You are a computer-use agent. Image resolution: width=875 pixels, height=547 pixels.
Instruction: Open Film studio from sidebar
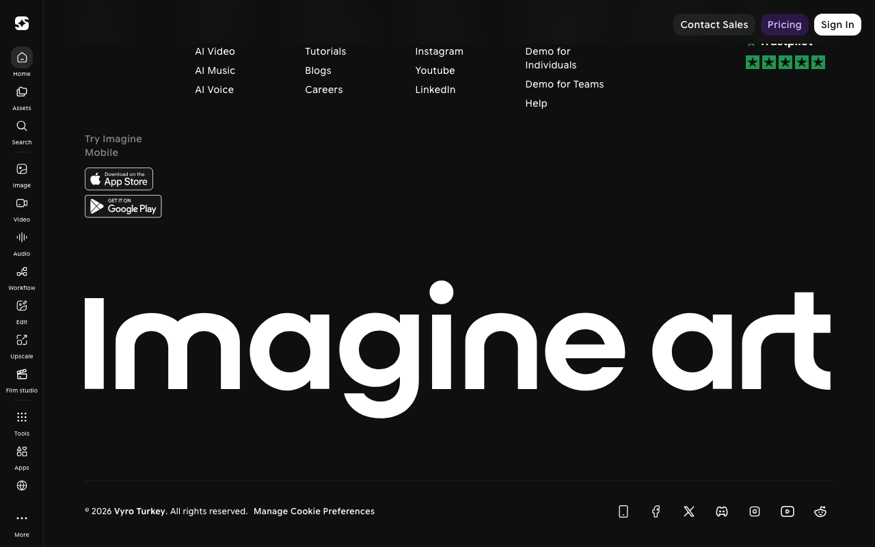22,379
